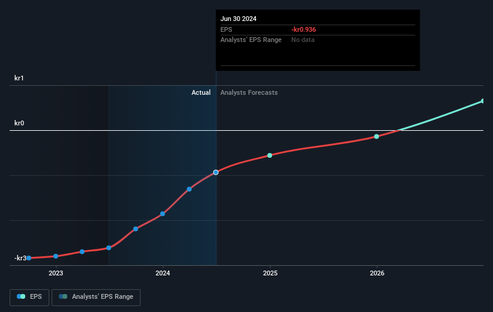Select the Jun 30 2024 highlighted data point
This screenshot has height=312, width=493.
tap(216, 172)
